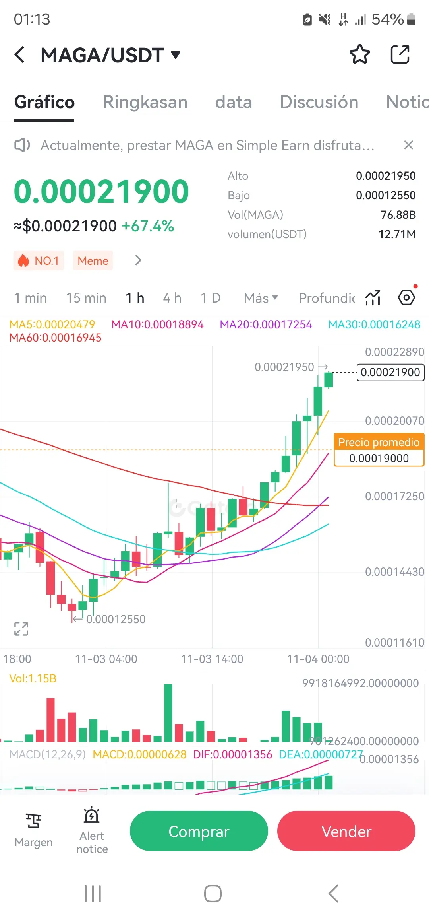
Task: Tap the Bajo value 0.00012550
Action: pos(386,195)
